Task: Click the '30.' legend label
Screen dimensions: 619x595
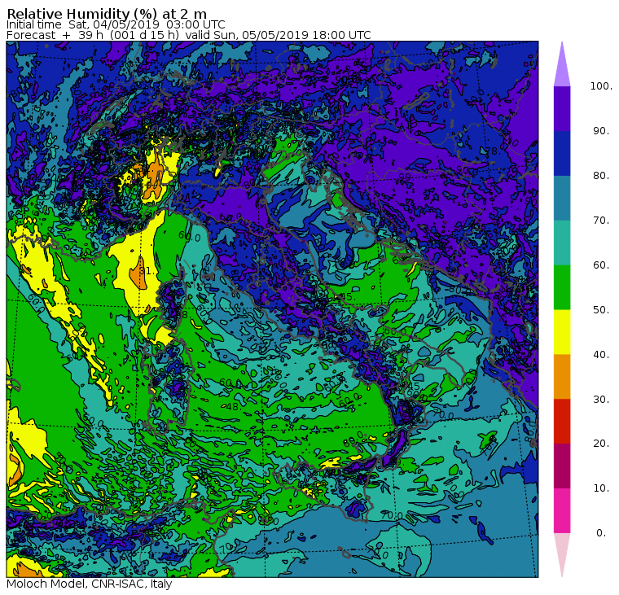Action: [601, 400]
